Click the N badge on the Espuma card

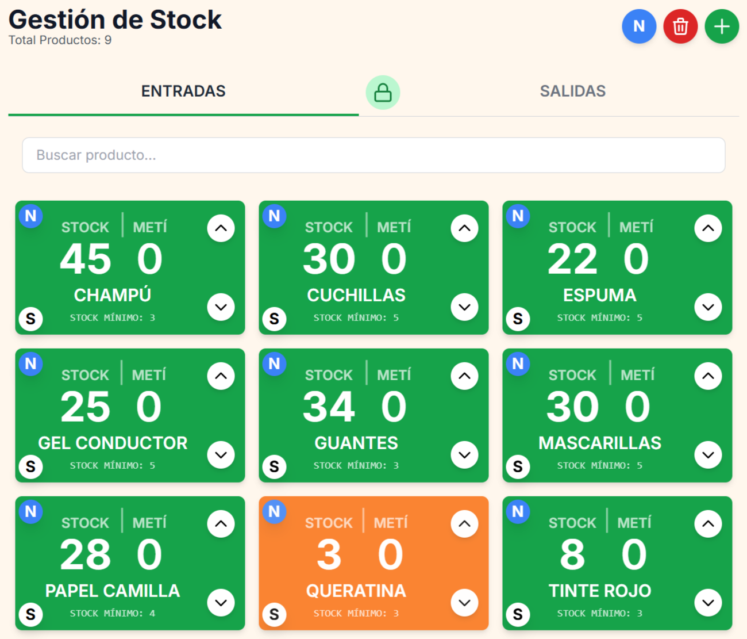tap(518, 216)
